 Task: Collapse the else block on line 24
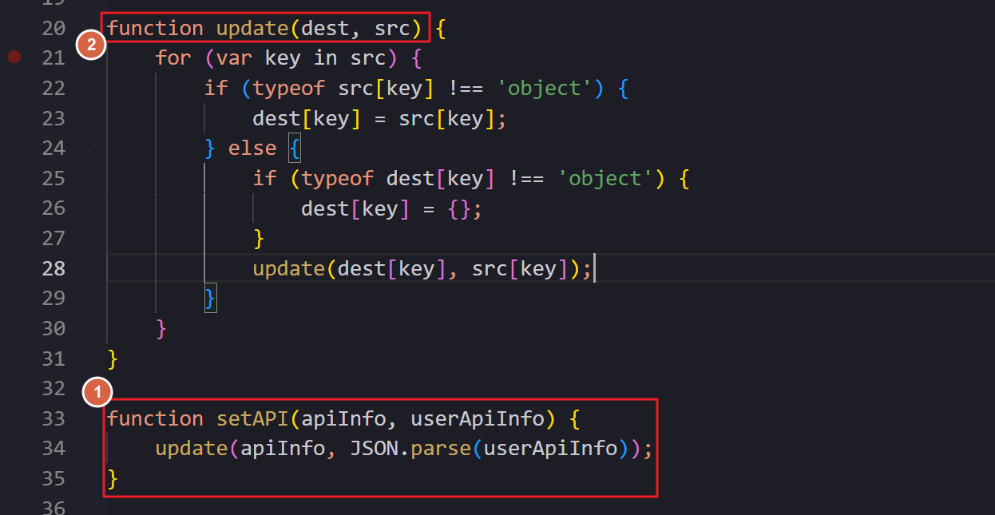(x=89, y=148)
